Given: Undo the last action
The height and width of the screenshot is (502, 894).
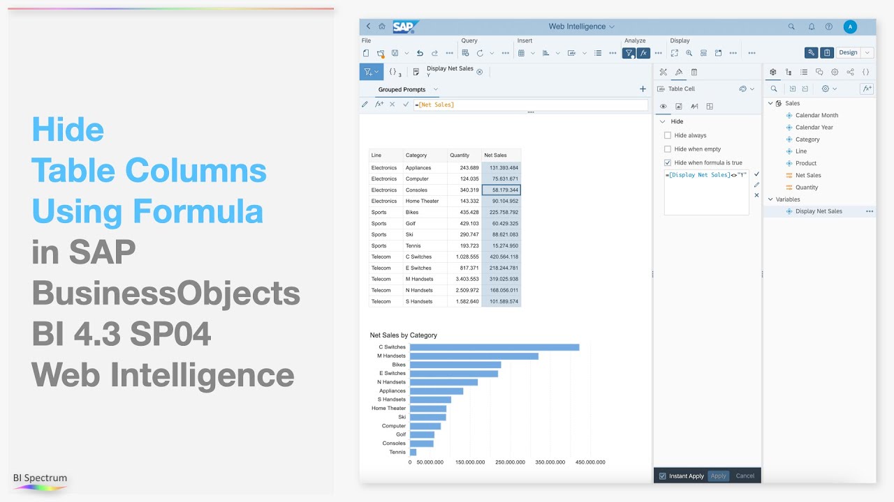Looking at the screenshot, I should [420, 53].
